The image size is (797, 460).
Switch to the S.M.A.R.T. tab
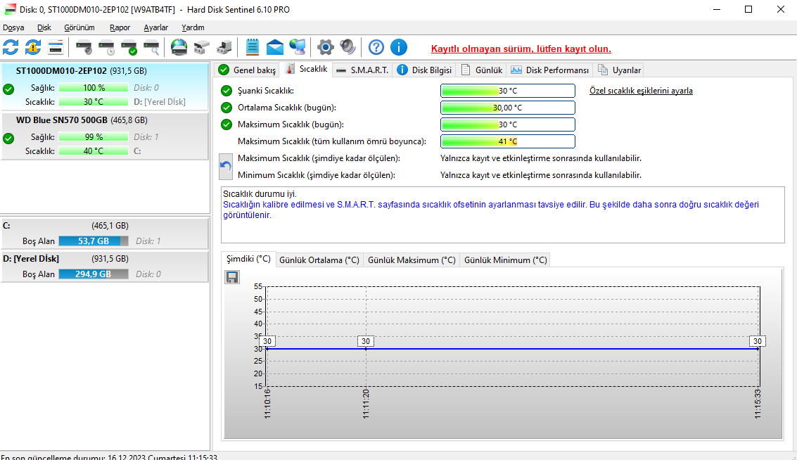tap(362, 70)
